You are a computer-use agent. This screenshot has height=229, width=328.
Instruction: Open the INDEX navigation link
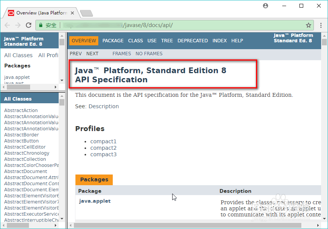220,40
